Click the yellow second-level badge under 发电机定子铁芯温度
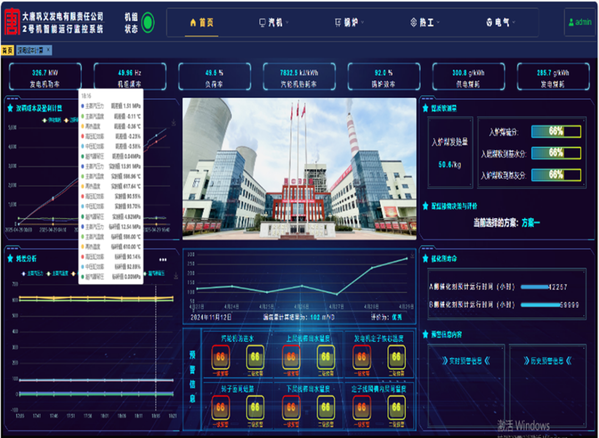Image resolution: width=599 pixels, height=438 pixels. tap(396, 357)
